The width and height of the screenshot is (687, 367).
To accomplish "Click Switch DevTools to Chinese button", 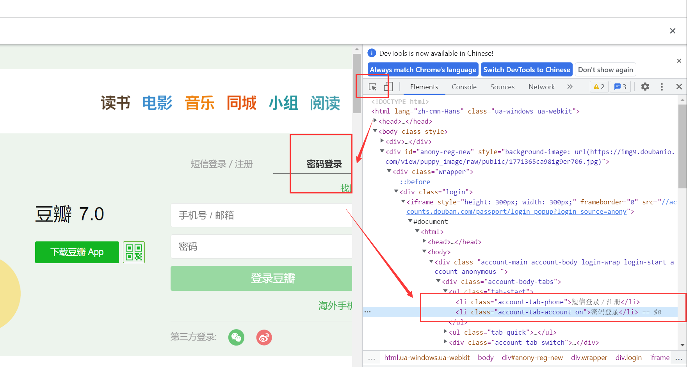I will pyautogui.click(x=527, y=70).
